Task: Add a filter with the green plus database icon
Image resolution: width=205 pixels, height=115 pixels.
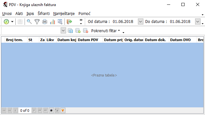Action: (x=78, y=31)
